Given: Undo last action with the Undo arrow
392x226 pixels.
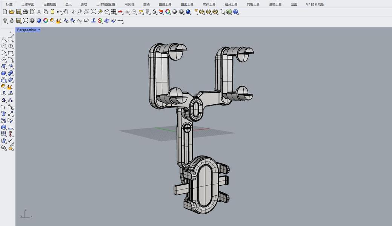Looking at the screenshot, I should 59,12.
